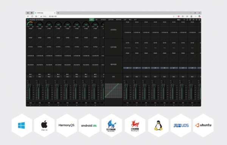Click the browser home icon

[36, 16]
